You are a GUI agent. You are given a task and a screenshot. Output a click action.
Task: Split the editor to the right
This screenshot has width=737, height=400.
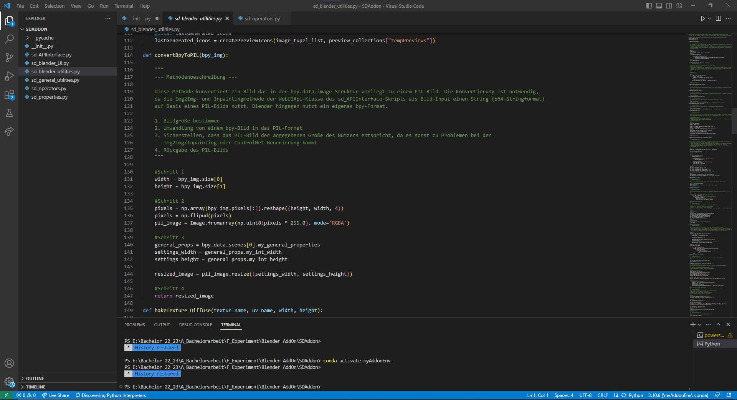718,18
